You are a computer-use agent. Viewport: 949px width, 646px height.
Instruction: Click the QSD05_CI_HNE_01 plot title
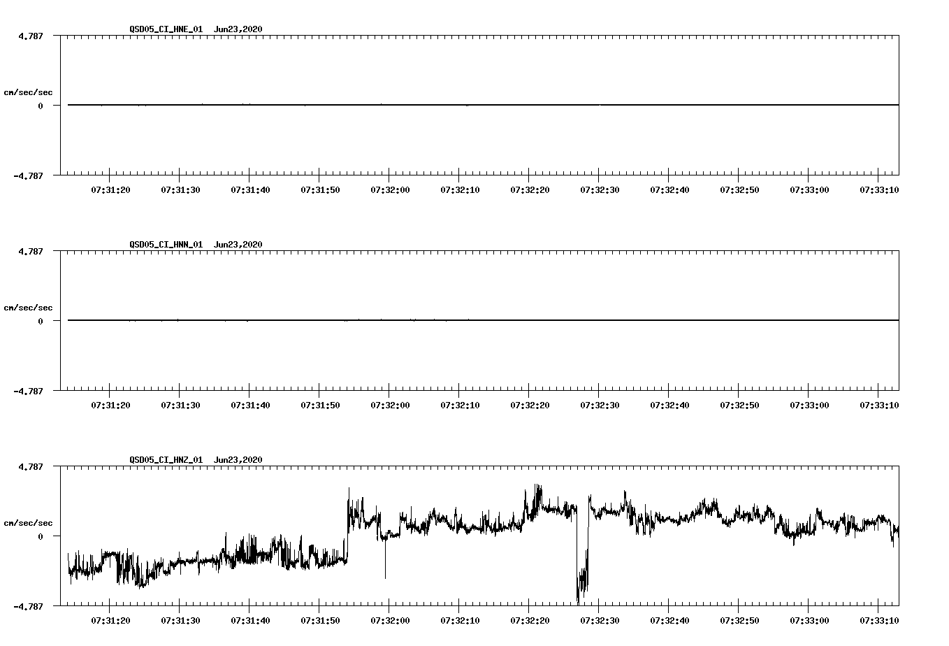166,29
